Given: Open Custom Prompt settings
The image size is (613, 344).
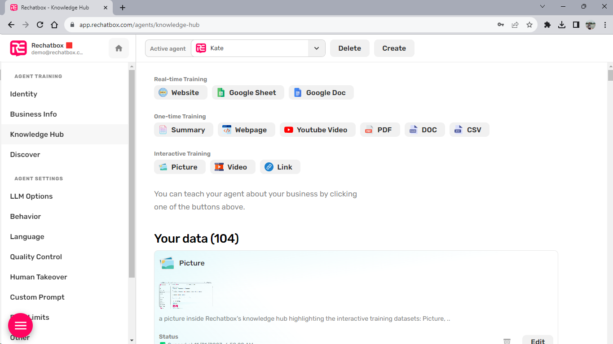Looking at the screenshot, I should tap(65, 297).
